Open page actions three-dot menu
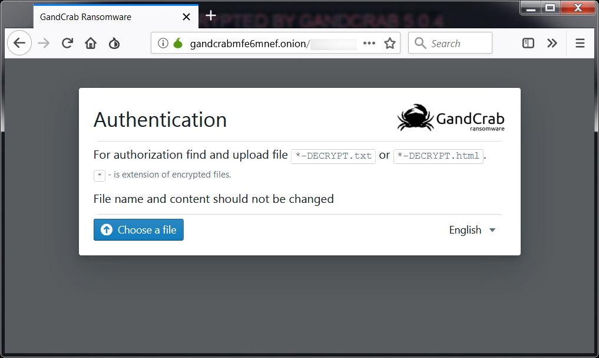The height and width of the screenshot is (358, 599). tap(369, 43)
